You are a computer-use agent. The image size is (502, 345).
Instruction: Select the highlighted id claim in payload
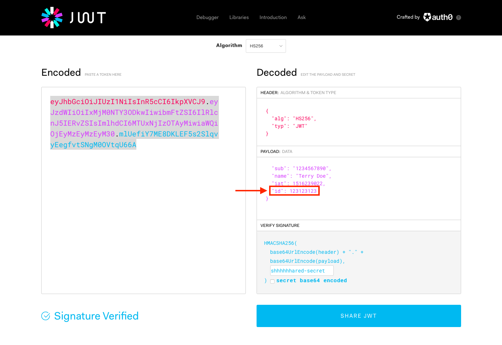294,191
